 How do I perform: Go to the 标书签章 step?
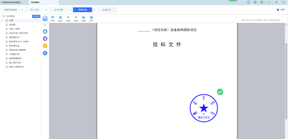tap(59, 10)
